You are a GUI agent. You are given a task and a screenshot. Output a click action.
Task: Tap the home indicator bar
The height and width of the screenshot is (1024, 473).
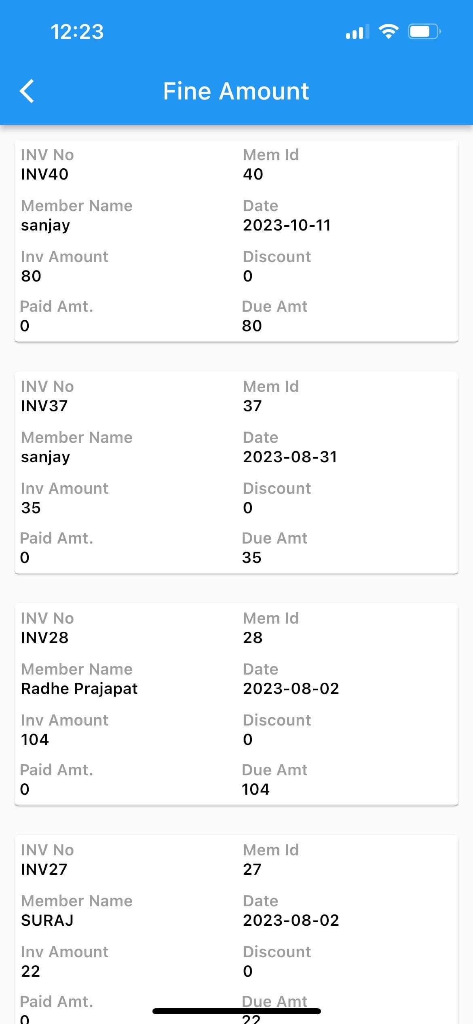coord(236,1011)
